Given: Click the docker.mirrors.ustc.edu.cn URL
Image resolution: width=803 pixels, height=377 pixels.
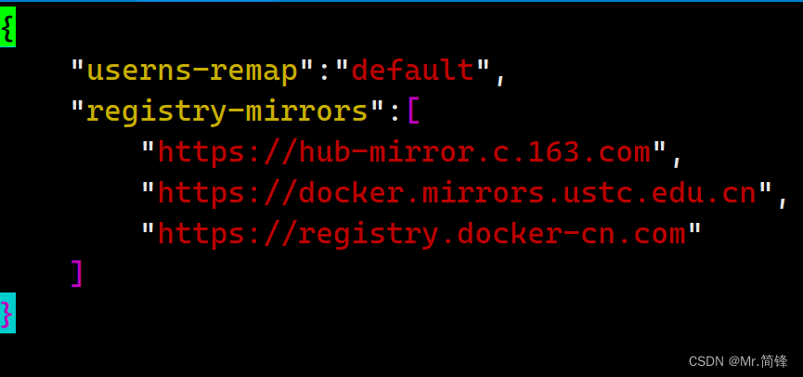Looking at the screenshot, I should 457,193.
